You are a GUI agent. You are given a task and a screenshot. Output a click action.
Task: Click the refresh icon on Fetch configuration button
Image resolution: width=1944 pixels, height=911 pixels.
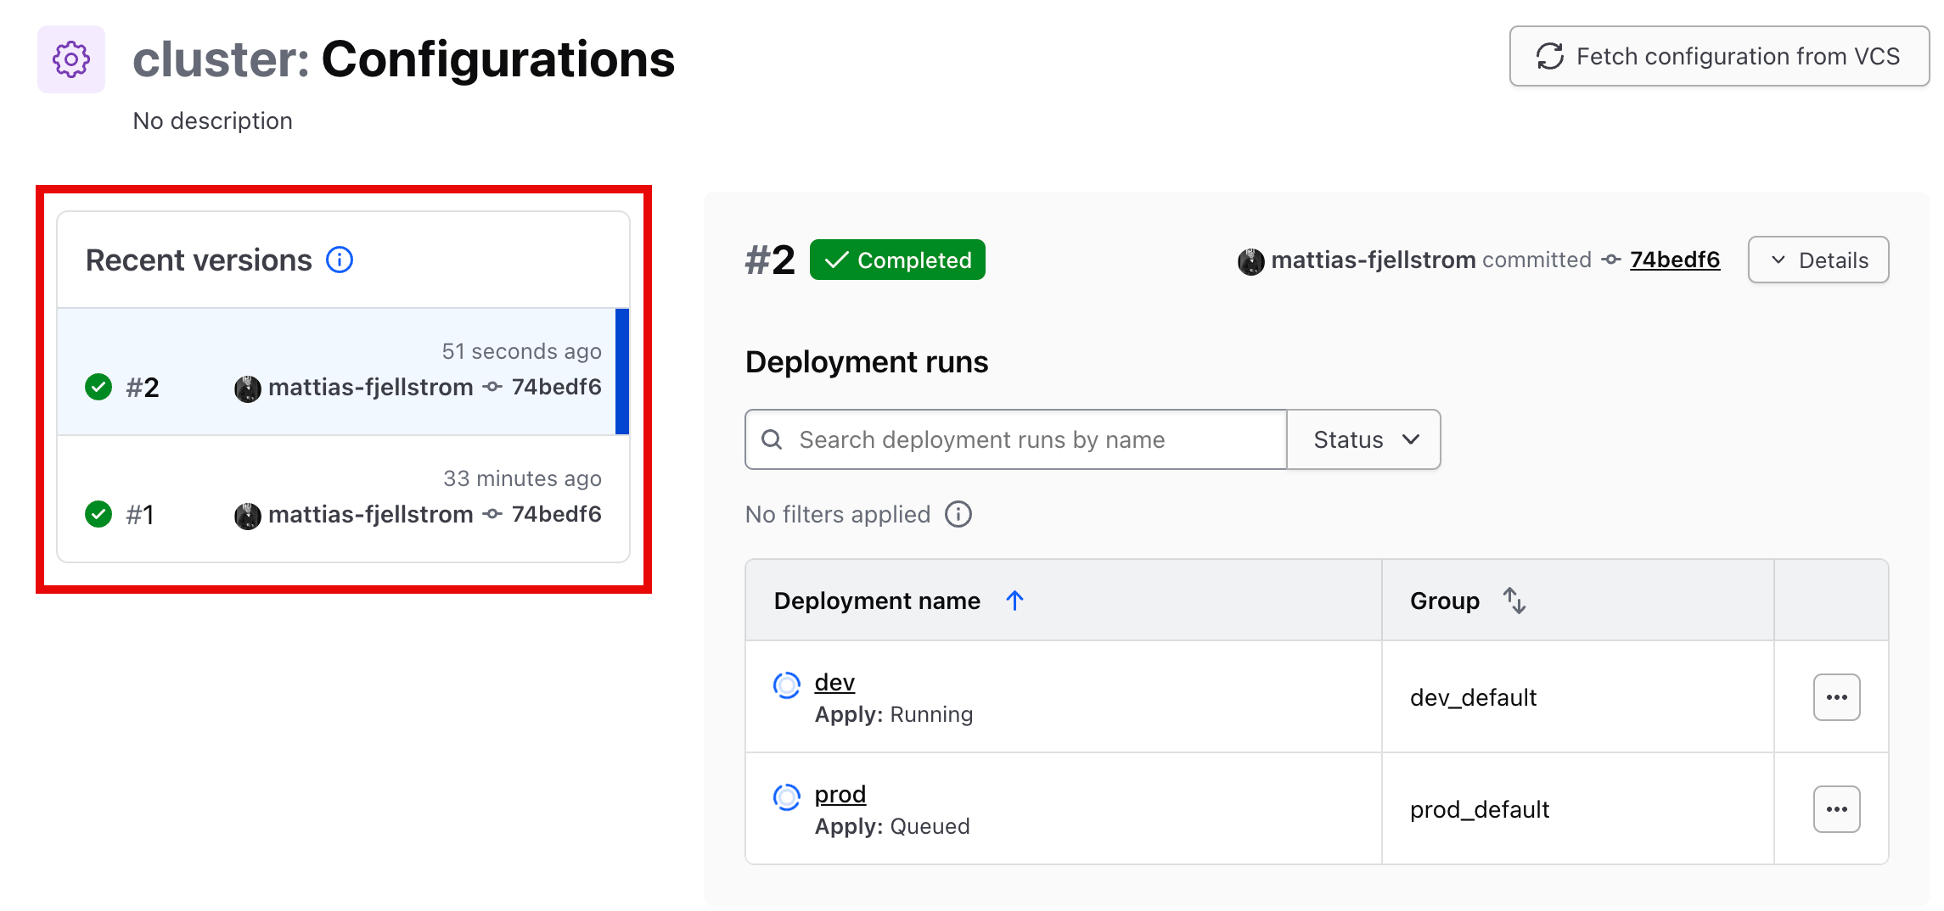click(x=1551, y=56)
